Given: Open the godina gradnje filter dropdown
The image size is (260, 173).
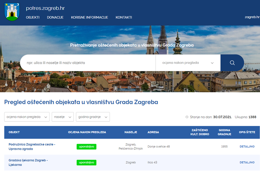Looking at the screenshot, I should 93,117.
